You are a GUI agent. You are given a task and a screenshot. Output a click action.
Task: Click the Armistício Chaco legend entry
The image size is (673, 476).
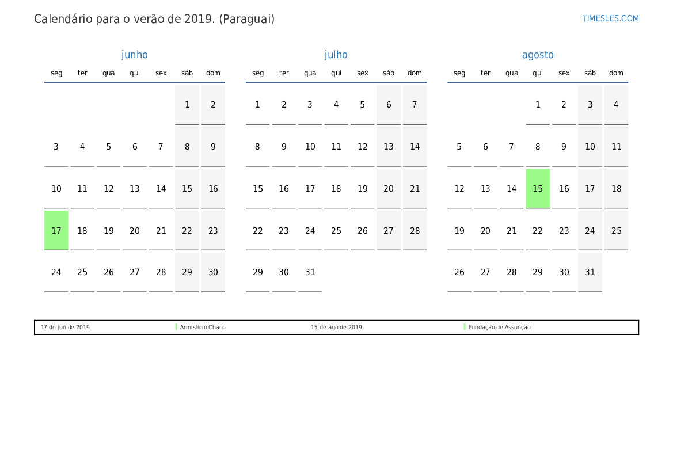tap(203, 328)
